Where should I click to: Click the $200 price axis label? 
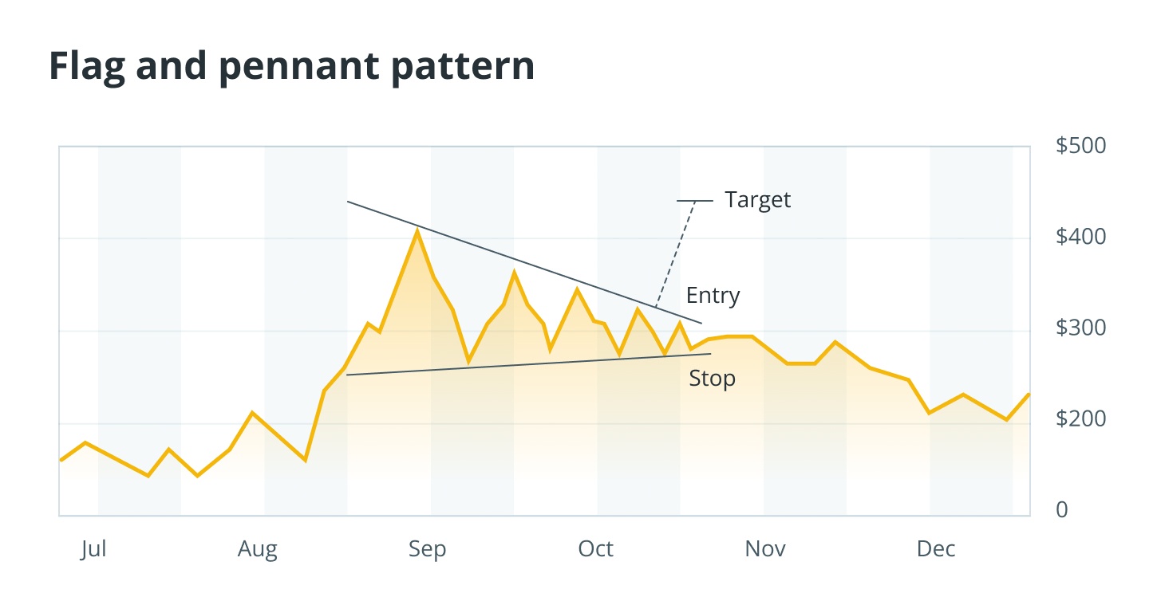pos(1080,419)
